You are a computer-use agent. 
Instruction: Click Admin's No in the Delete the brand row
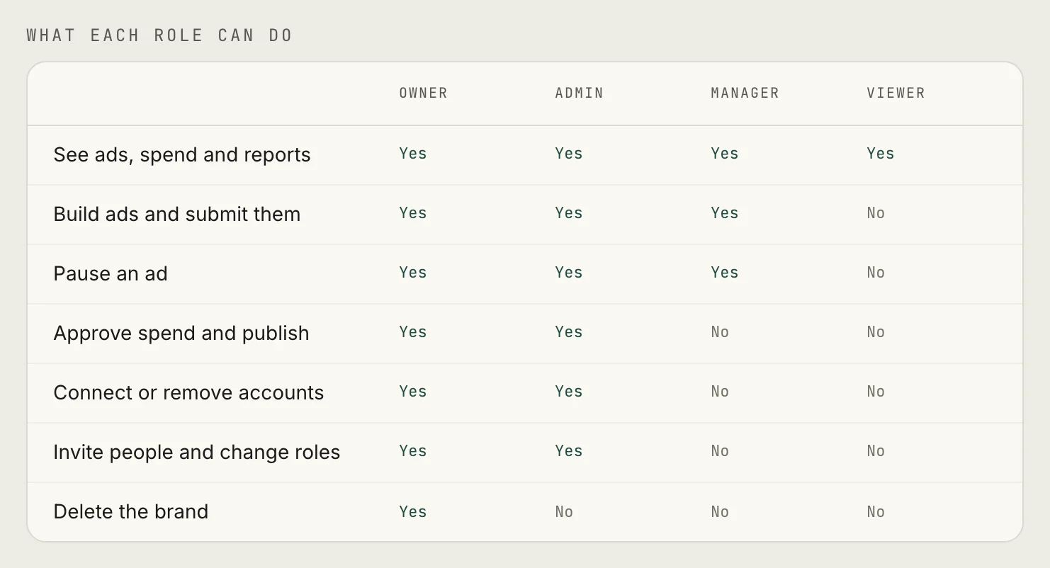point(564,512)
